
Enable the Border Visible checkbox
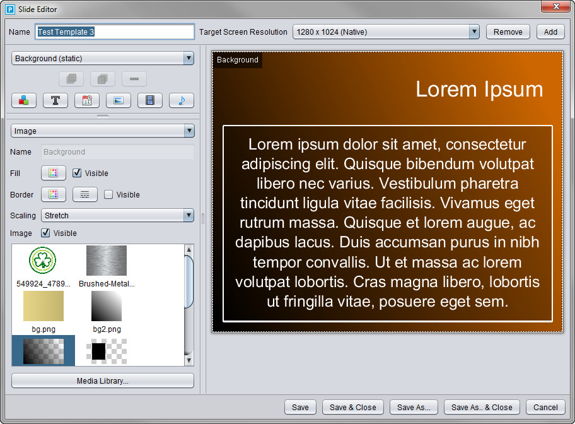click(108, 194)
